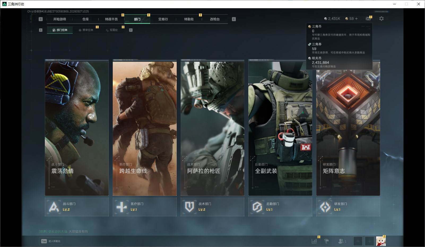Click the 2,431,884 哈夫币 amount in tooltip
The width and height of the screenshot is (425, 247).
pos(320,63)
